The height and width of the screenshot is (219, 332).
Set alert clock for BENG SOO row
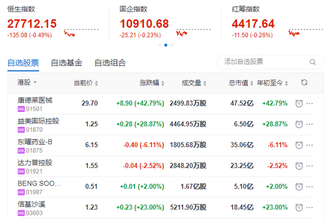[299, 186]
